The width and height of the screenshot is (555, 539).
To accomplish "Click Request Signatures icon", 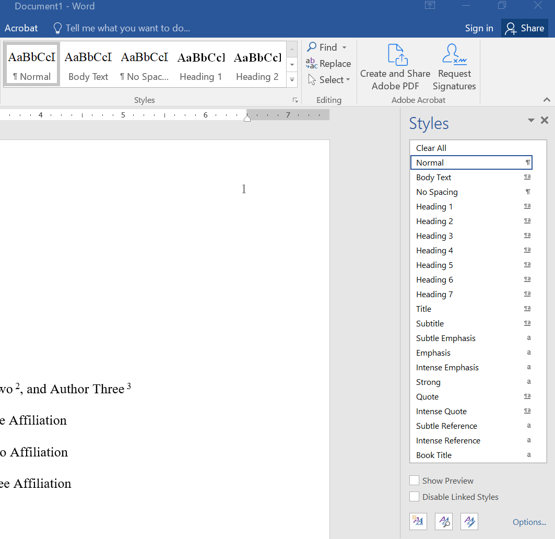I will coord(454,54).
